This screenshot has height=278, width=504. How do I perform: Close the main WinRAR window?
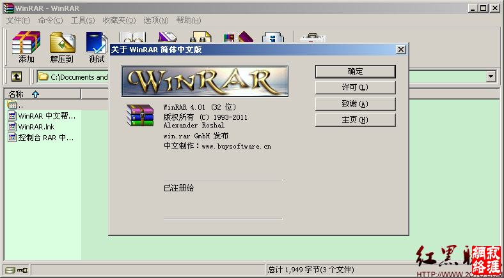click(494, 8)
